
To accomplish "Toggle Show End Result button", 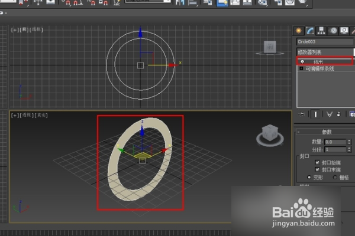I will [x=315, y=114].
